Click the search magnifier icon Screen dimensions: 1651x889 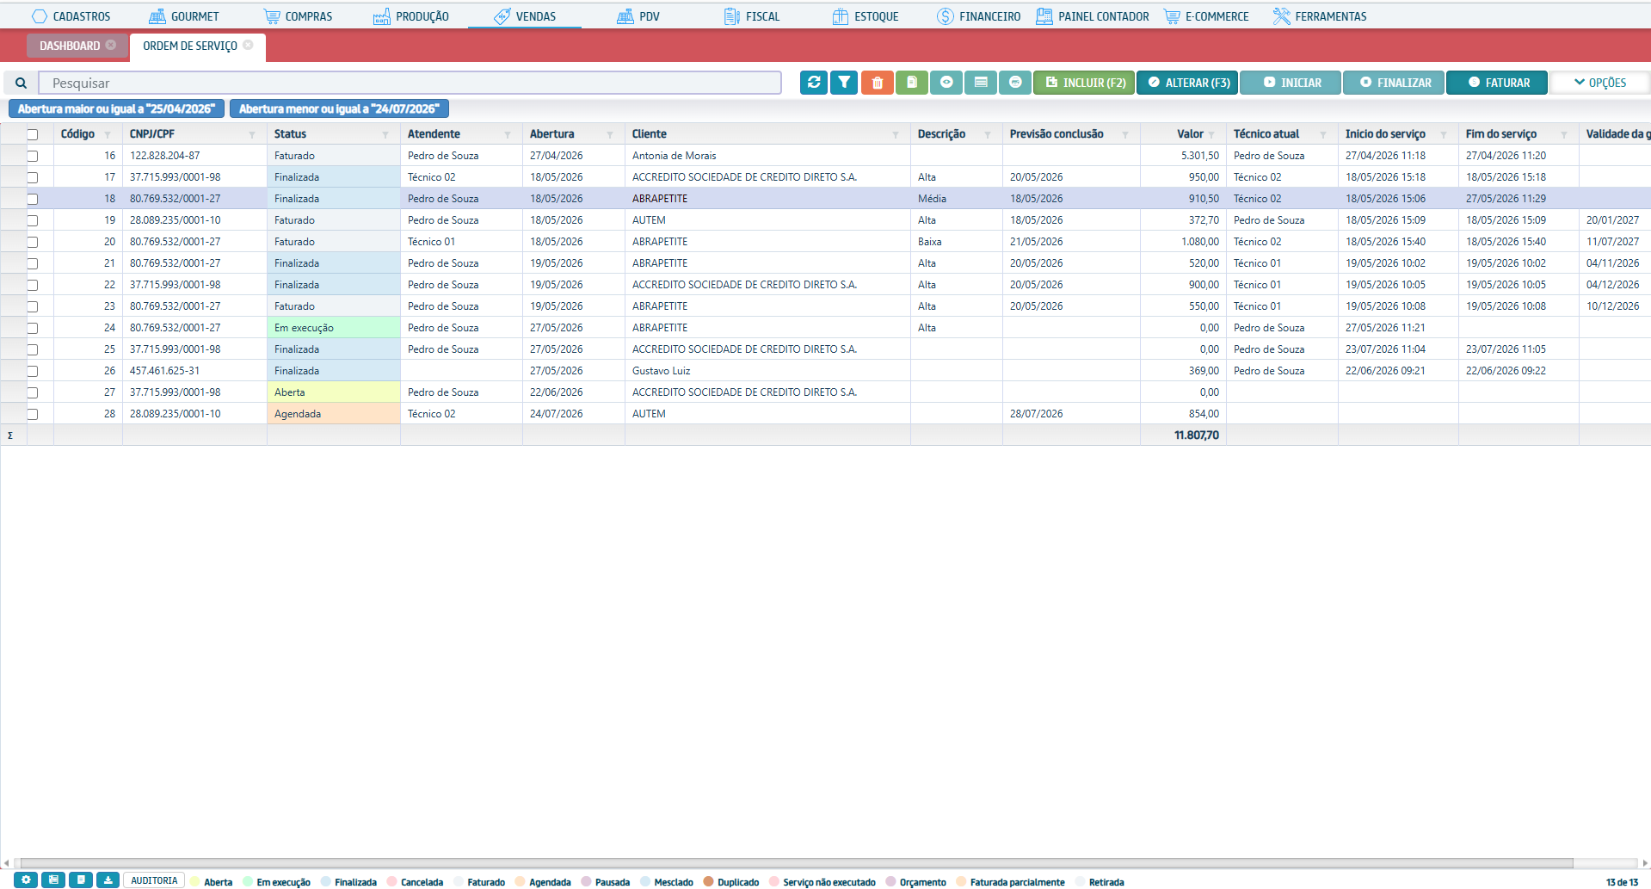pos(21,83)
